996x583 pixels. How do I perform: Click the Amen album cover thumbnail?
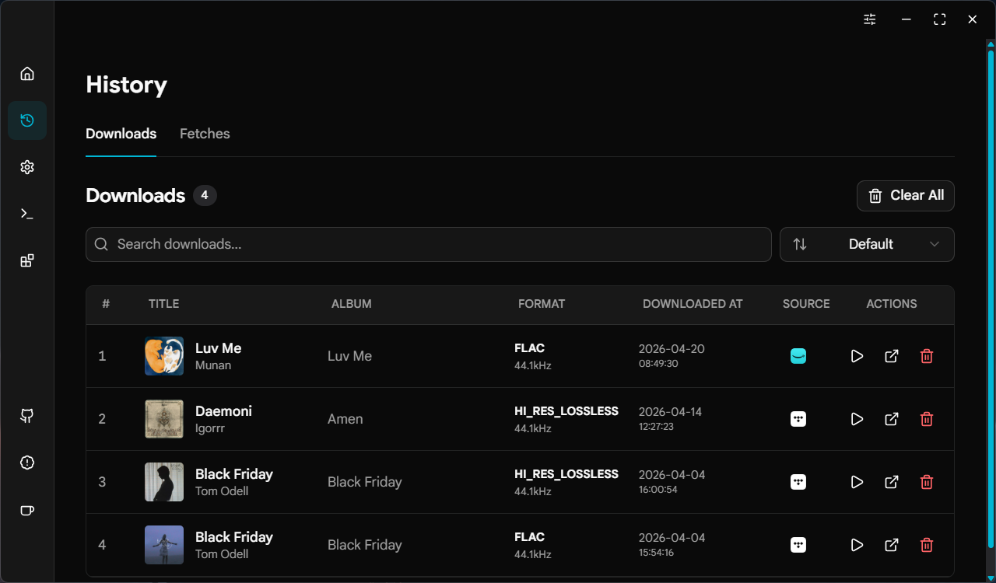[x=164, y=419]
